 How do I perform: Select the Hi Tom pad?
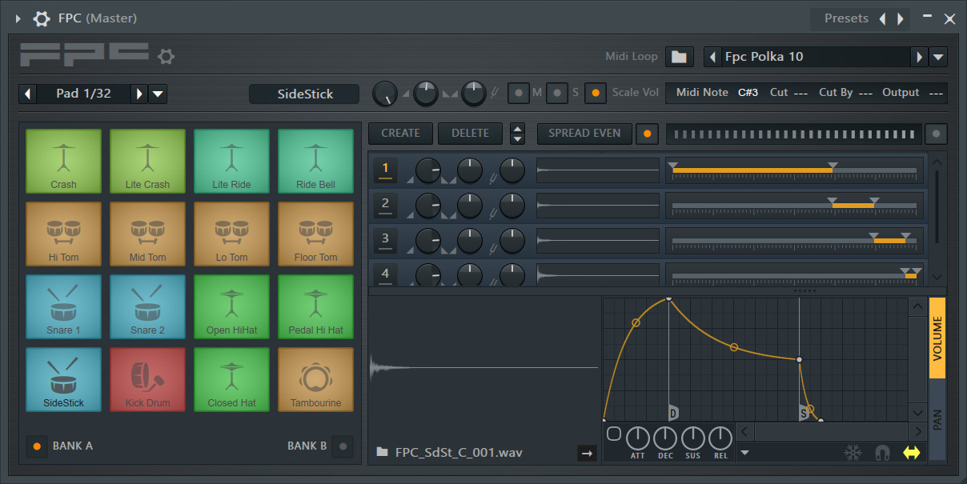[63, 234]
